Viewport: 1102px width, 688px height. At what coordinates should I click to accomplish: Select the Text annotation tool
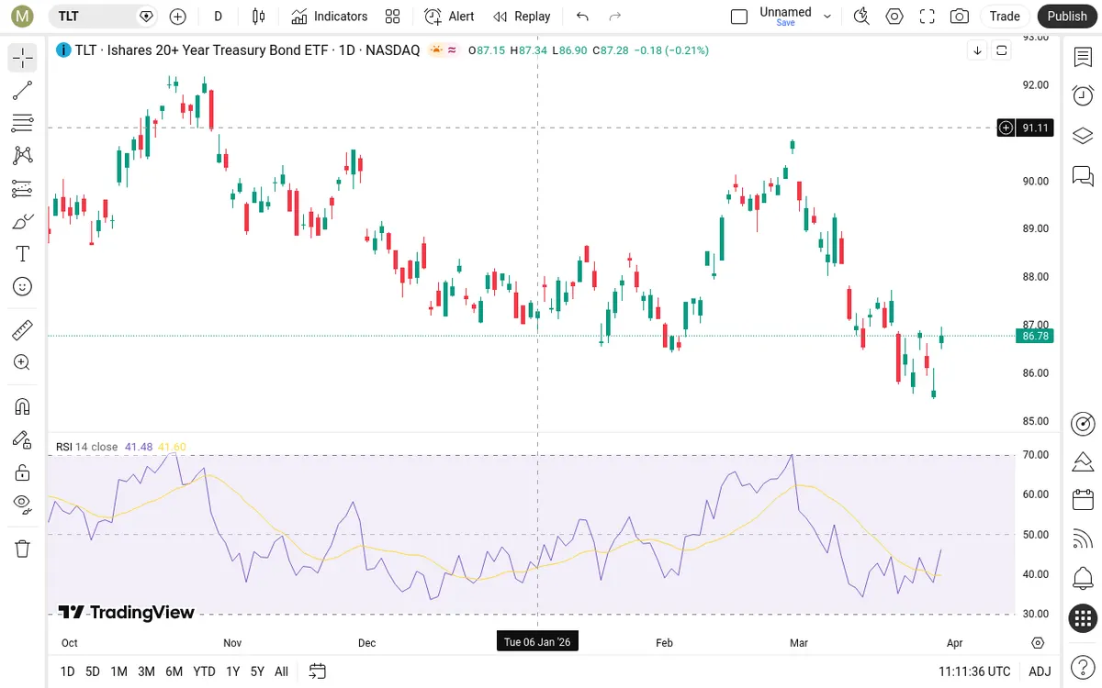23,254
